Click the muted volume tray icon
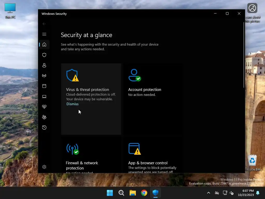 (232, 193)
